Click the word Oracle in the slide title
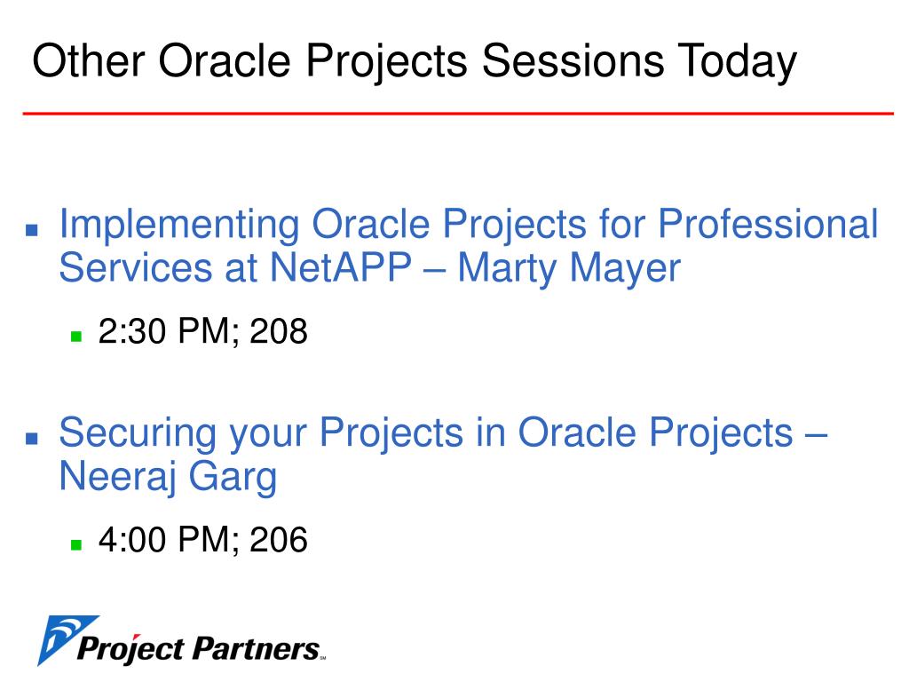The width and height of the screenshot is (909, 682). pos(225,61)
